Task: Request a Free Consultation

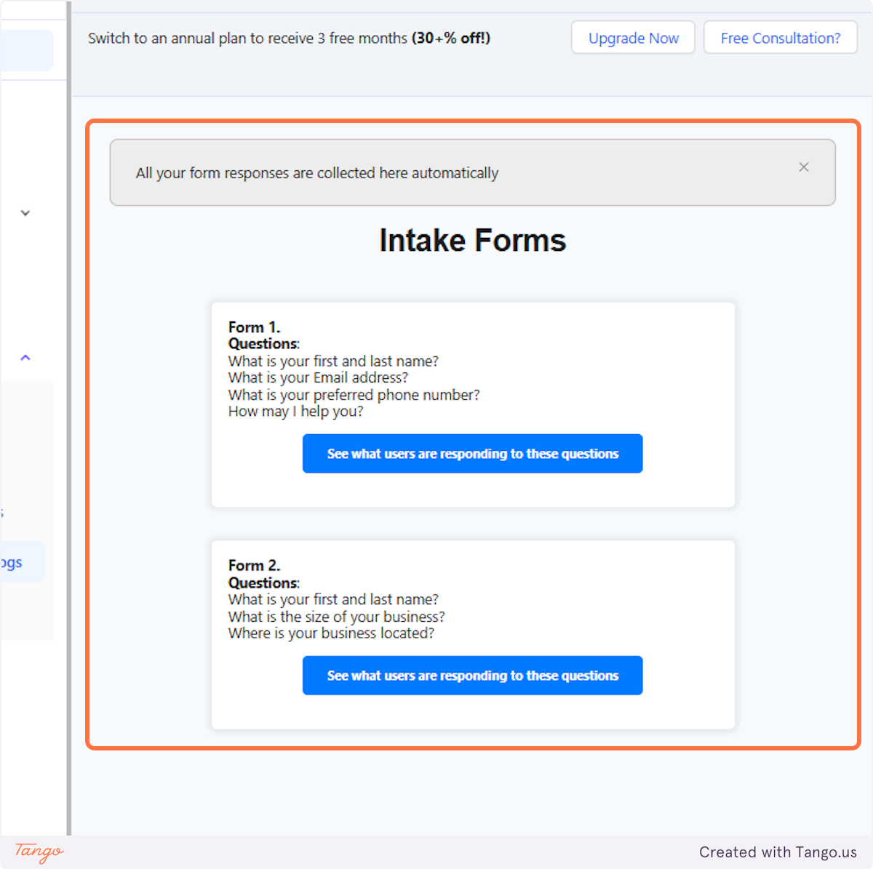Action: click(780, 37)
